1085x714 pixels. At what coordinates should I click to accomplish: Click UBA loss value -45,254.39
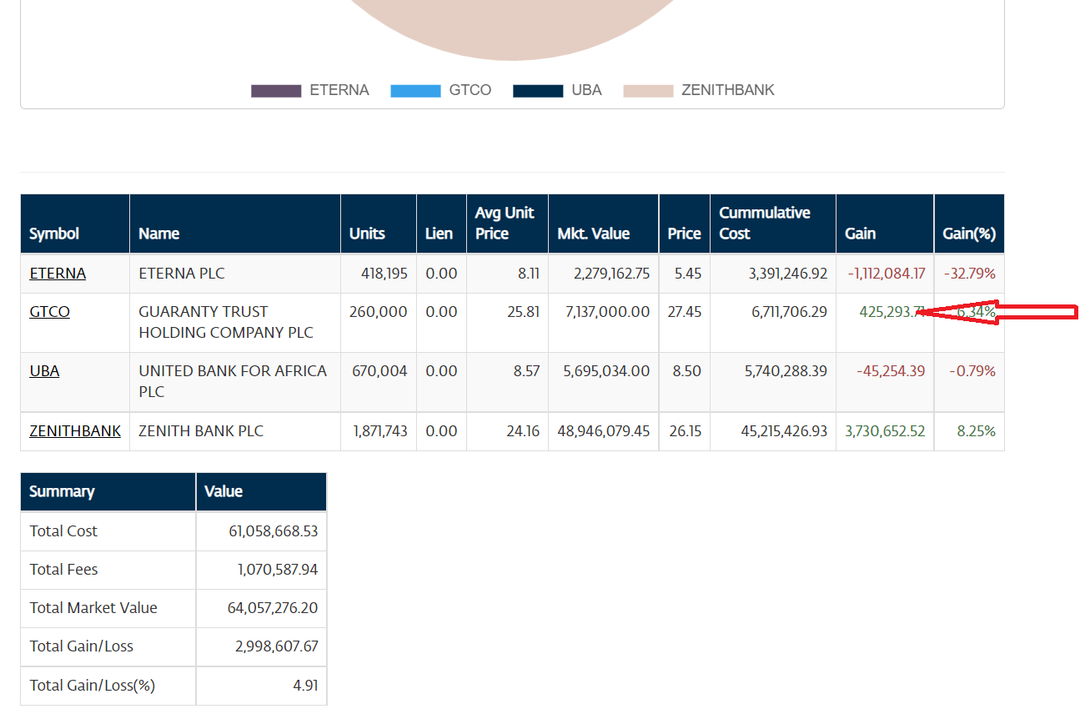(891, 371)
